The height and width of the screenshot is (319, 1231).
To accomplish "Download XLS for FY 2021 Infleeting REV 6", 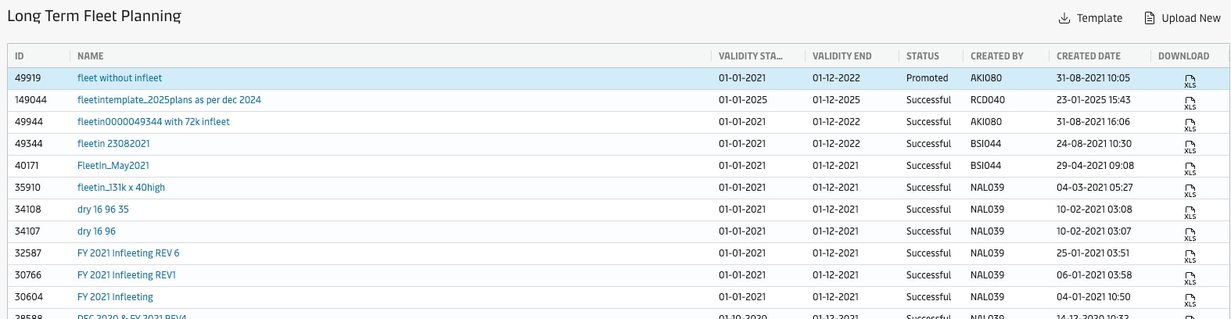I will click(x=1190, y=256).
